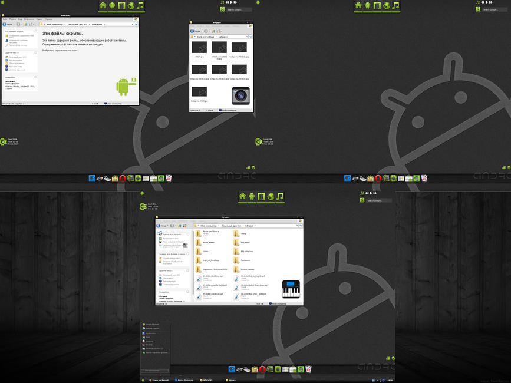The height and width of the screenshot is (383, 511).
Task: Click the Отображать содержимое этой папки link
Action: click(60, 51)
